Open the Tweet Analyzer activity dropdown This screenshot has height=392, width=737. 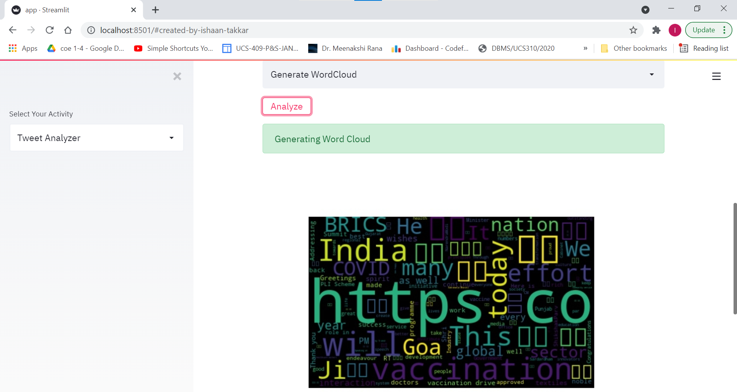97,138
